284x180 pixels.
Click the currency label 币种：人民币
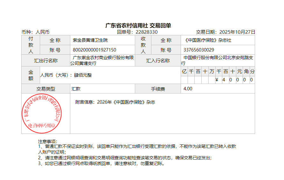[35, 32]
